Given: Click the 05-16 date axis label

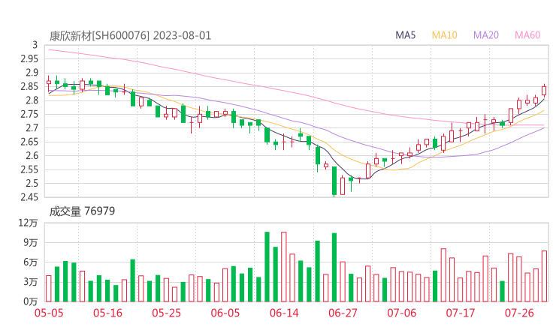Looking at the screenshot, I should 107,313.
